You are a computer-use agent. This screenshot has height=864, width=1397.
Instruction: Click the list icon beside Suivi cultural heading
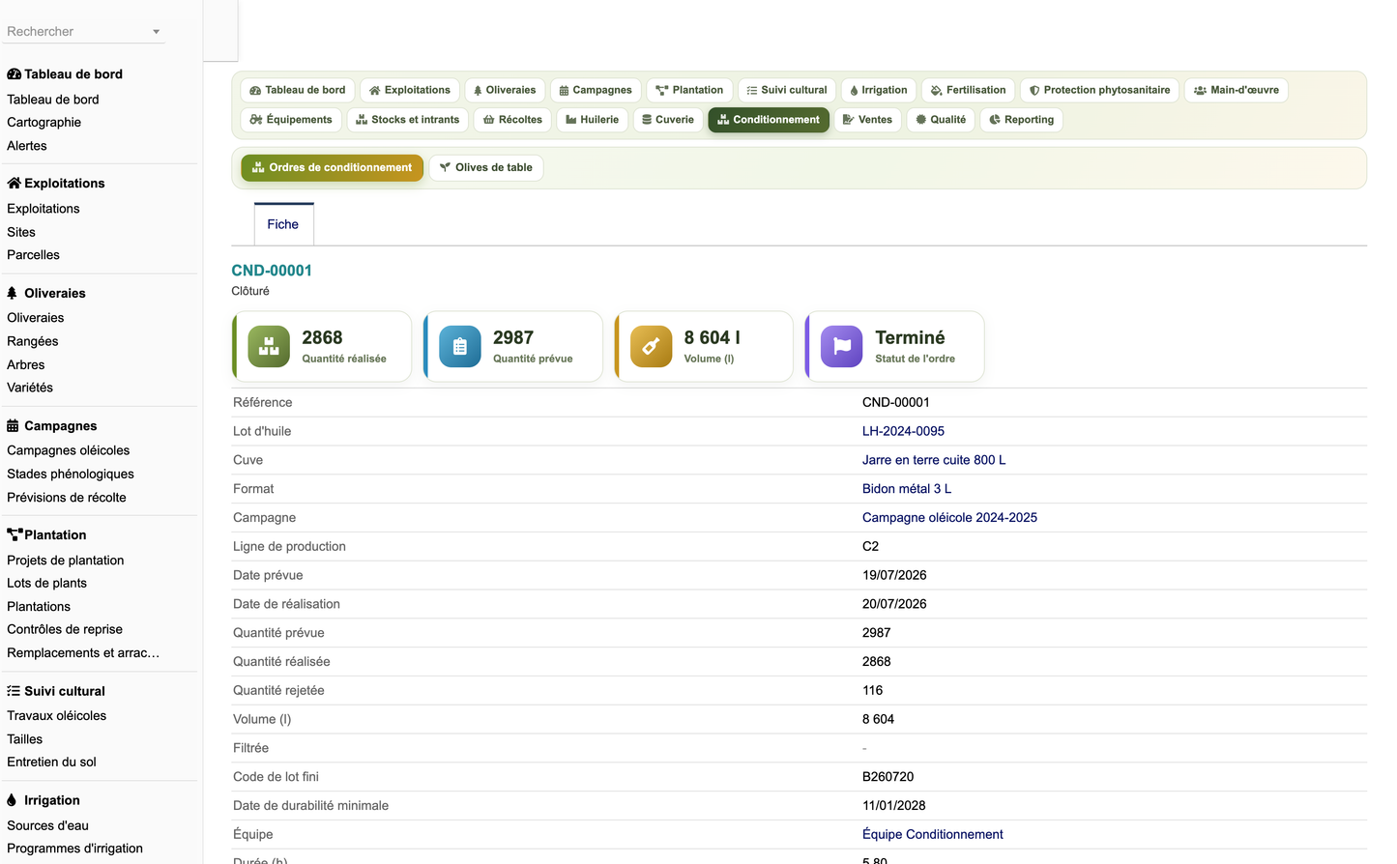[14, 691]
